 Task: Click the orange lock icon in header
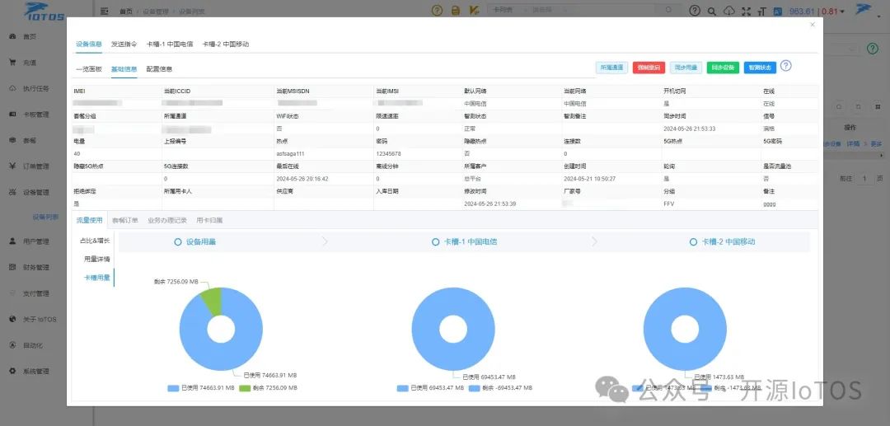pyautogui.click(x=455, y=11)
